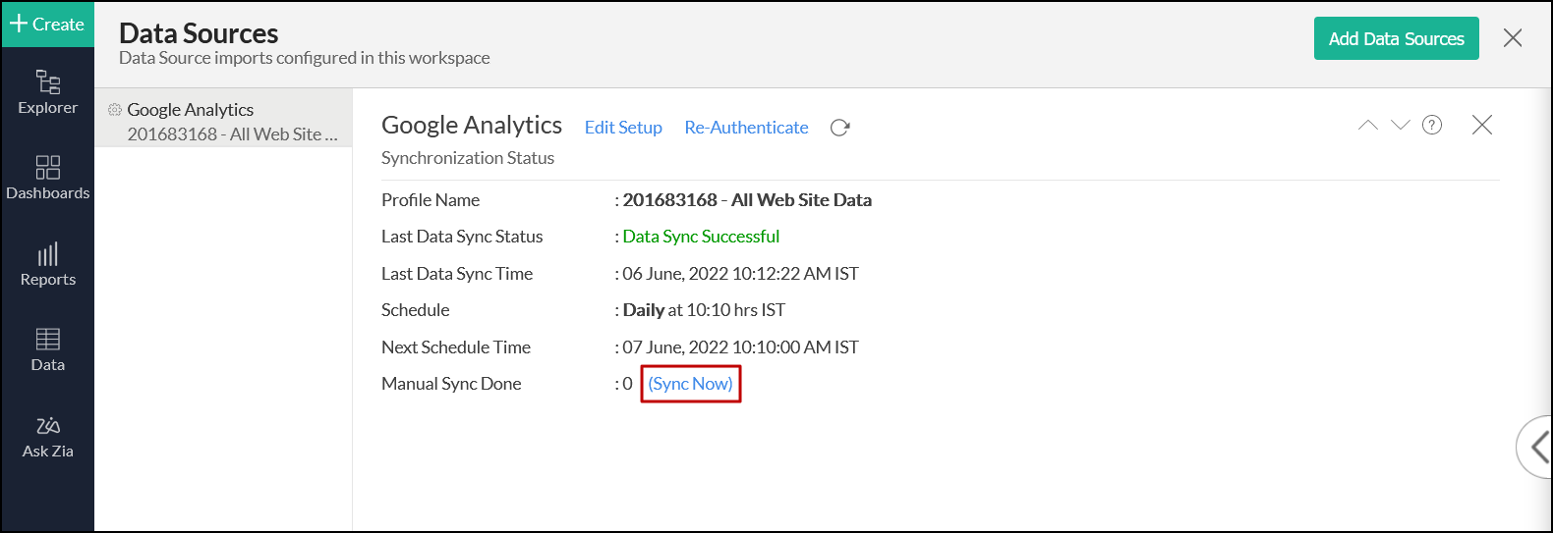Open help question mark icon
This screenshot has width=1553, height=533.
tap(1432, 125)
